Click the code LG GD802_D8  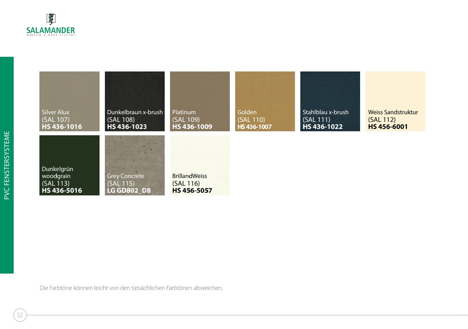[x=129, y=190]
